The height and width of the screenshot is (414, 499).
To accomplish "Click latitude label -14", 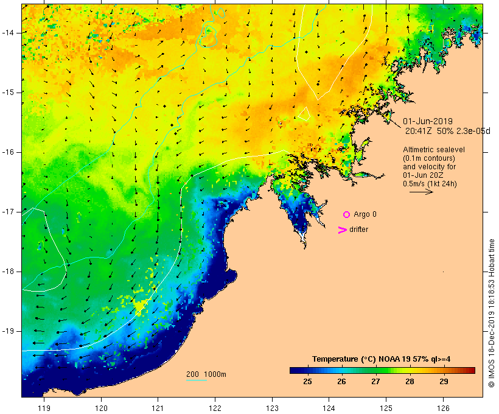I will coord(8,33).
